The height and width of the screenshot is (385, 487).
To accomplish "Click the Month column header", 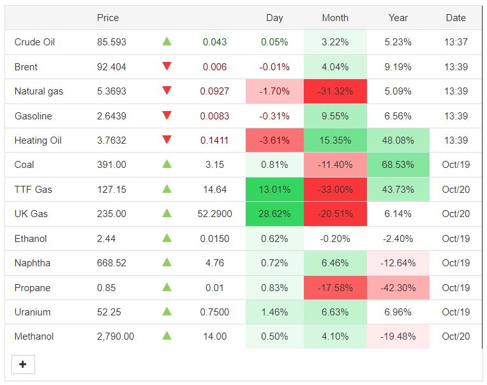I will (x=335, y=18).
